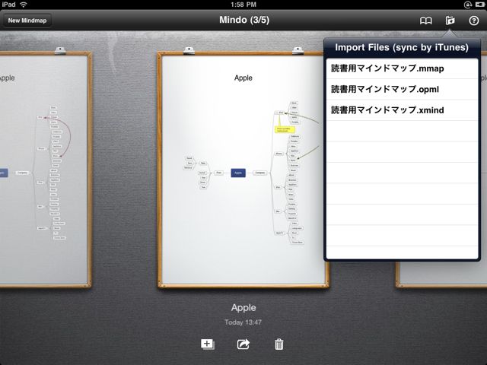Tap the New Mindmap button
This screenshot has width=487, height=365.
pos(27,21)
